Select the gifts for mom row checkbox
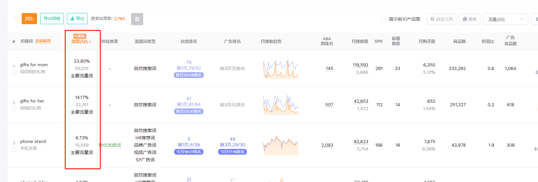The width and height of the screenshot is (538, 182). coord(14,73)
